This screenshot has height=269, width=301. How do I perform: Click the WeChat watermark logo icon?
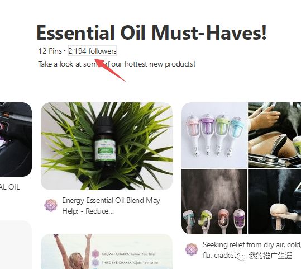pyautogui.click(x=241, y=256)
